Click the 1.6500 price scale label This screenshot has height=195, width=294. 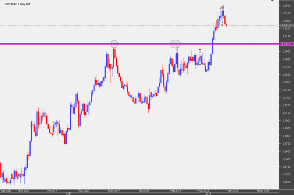pyautogui.click(x=286, y=159)
